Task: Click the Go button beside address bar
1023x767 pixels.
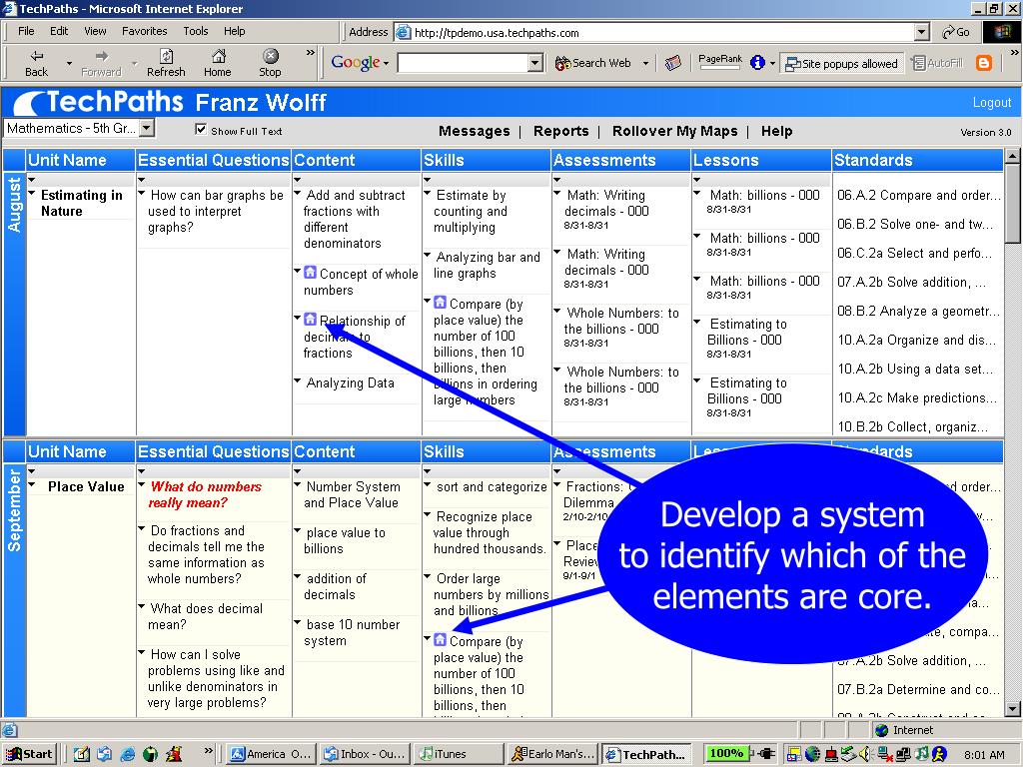Action: click(x=956, y=32)
